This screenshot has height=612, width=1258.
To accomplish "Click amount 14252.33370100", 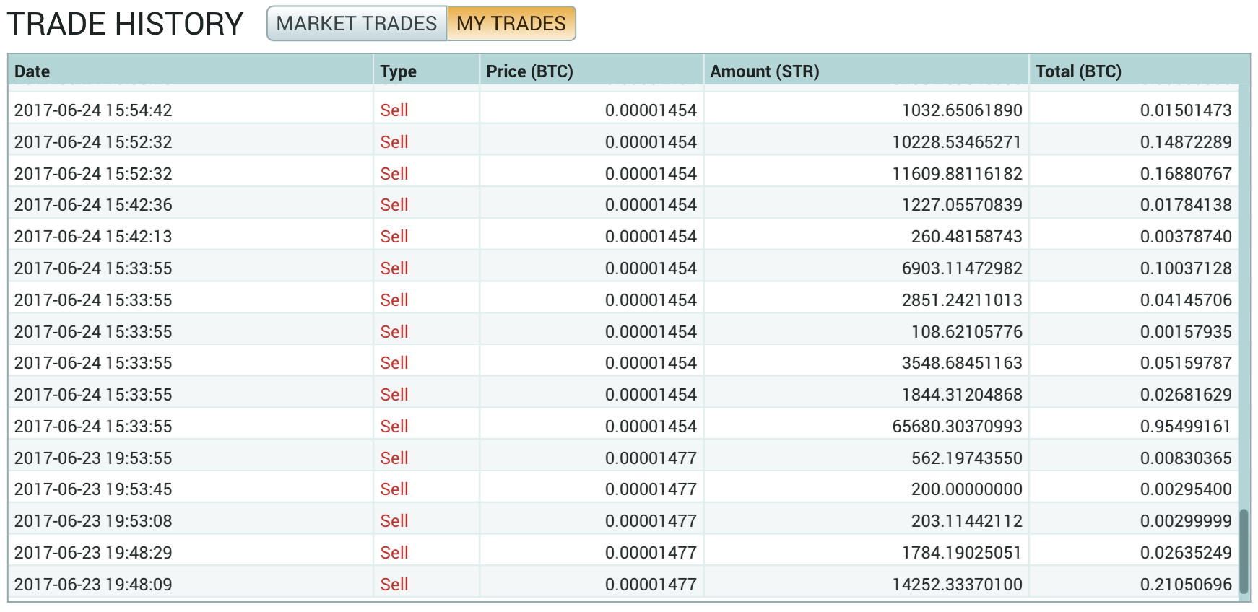I will tap(957, 585).
